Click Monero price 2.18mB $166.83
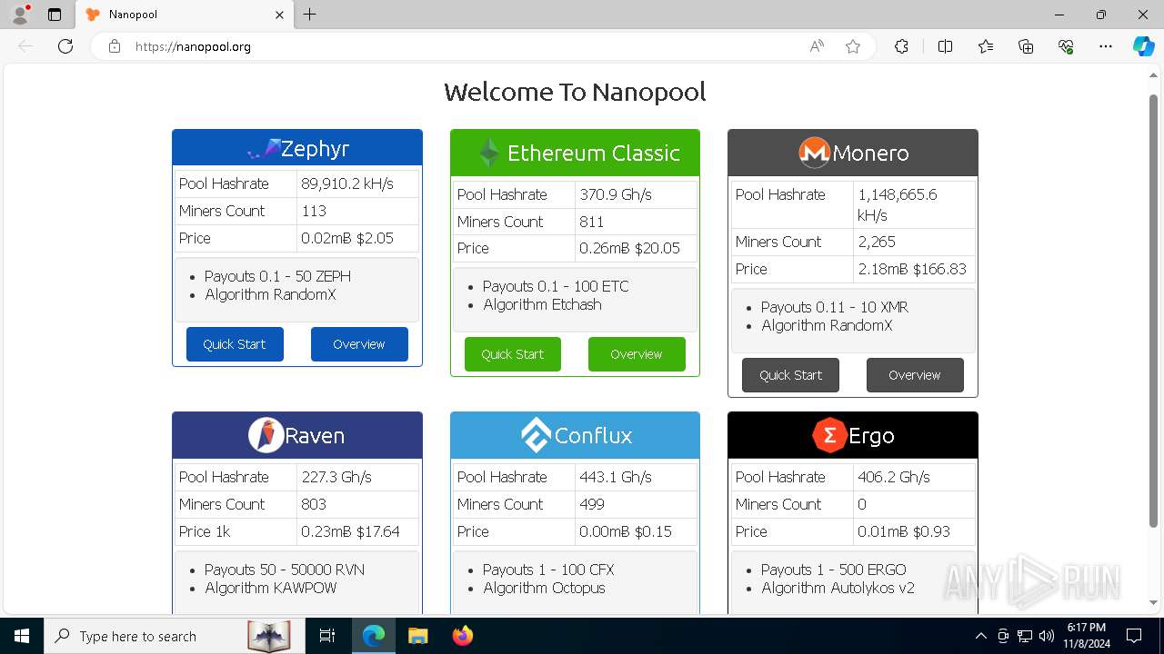The image size is (1164, 654). (912, 269)
